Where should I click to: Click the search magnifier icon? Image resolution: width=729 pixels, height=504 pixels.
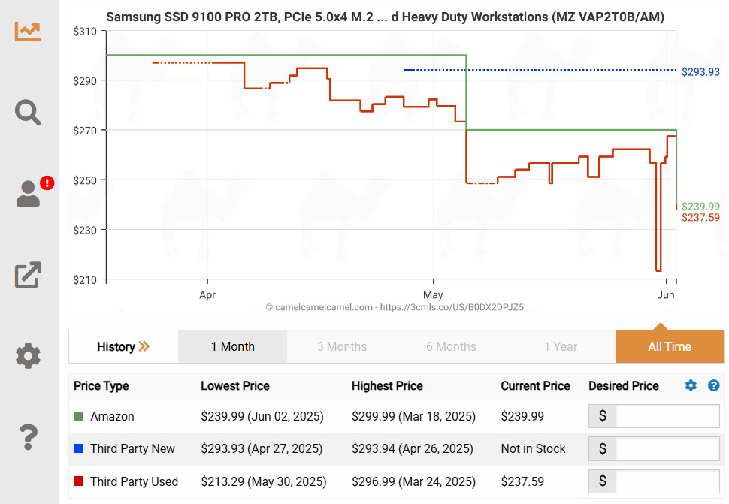(28, 113)
